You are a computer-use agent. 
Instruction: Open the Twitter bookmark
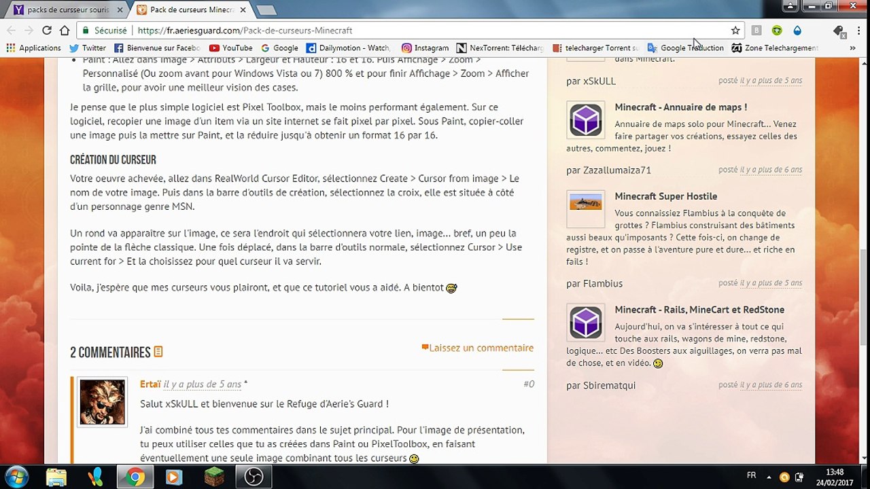(88, 48)
